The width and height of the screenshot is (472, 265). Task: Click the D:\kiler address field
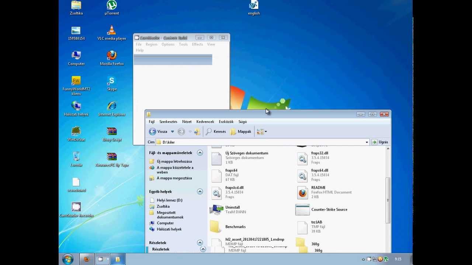(260, 142)
